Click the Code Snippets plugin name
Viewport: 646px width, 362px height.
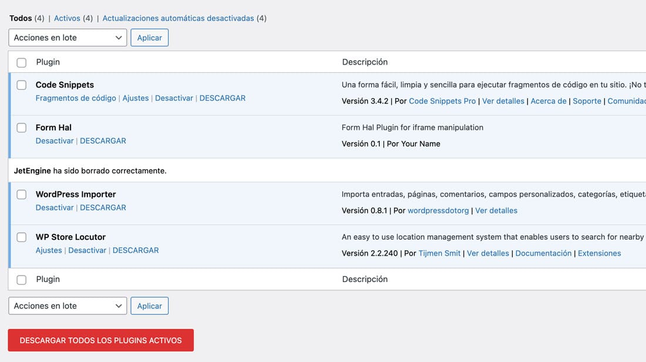tap(65, 85)
